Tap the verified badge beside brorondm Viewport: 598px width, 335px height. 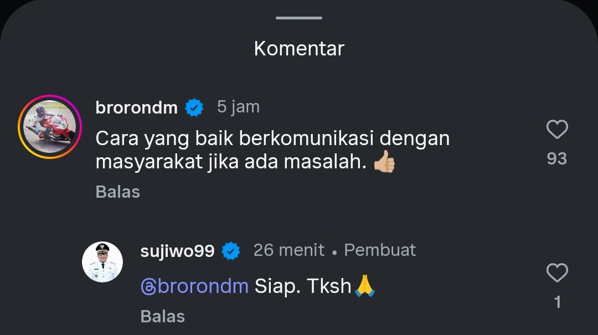(x=194, y=107)
